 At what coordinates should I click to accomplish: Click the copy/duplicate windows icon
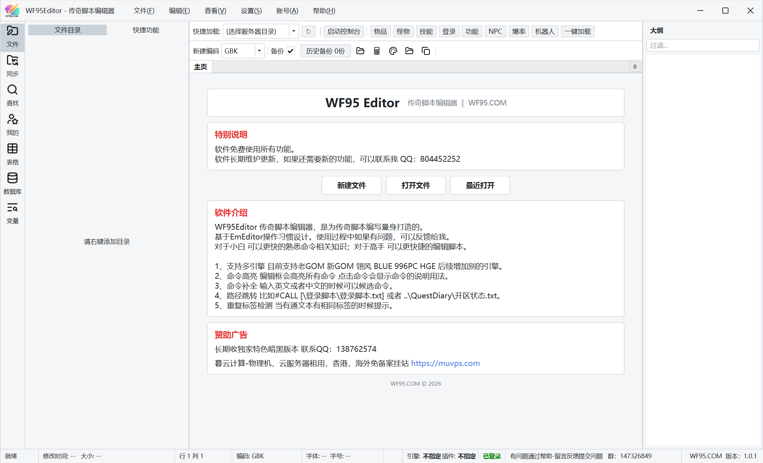425,51
